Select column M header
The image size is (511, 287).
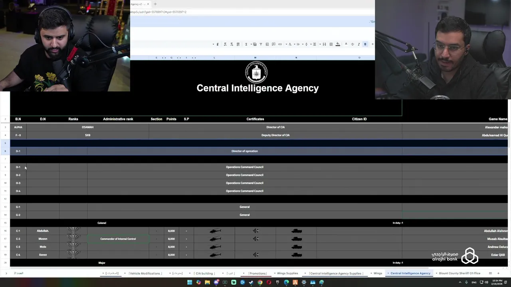[x=255, y=58]
